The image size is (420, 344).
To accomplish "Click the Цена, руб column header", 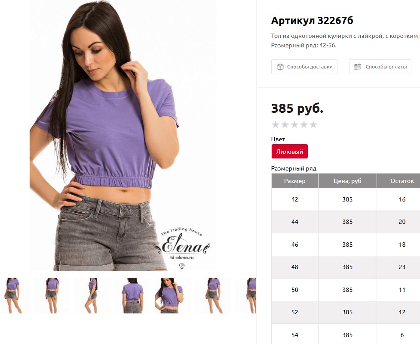I will 347,181.
